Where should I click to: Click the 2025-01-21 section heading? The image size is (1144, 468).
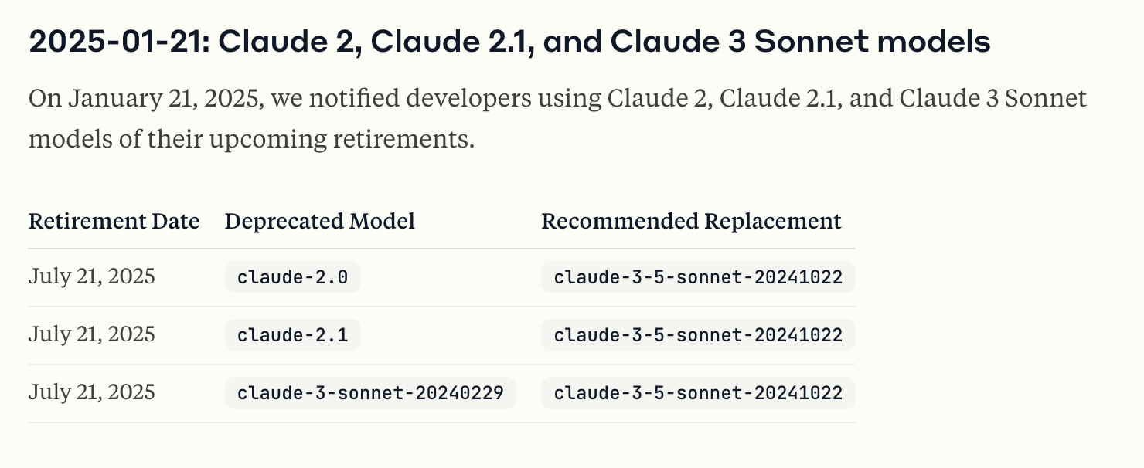click(509, 42)
